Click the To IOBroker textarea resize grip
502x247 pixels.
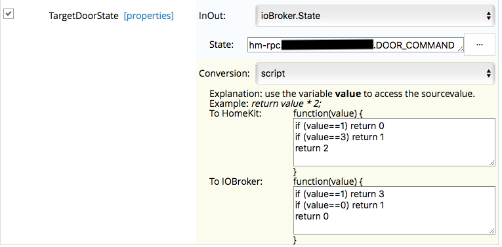[492, 231]
